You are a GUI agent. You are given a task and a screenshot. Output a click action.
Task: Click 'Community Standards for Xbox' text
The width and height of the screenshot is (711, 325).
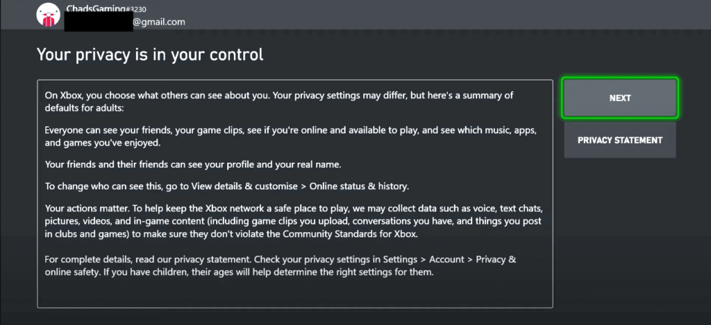[348, 234]
